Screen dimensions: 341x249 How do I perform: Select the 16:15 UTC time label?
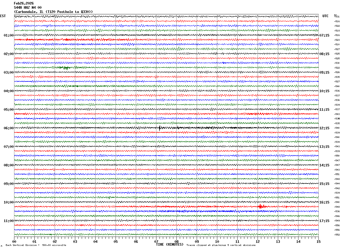pos(324,202)
